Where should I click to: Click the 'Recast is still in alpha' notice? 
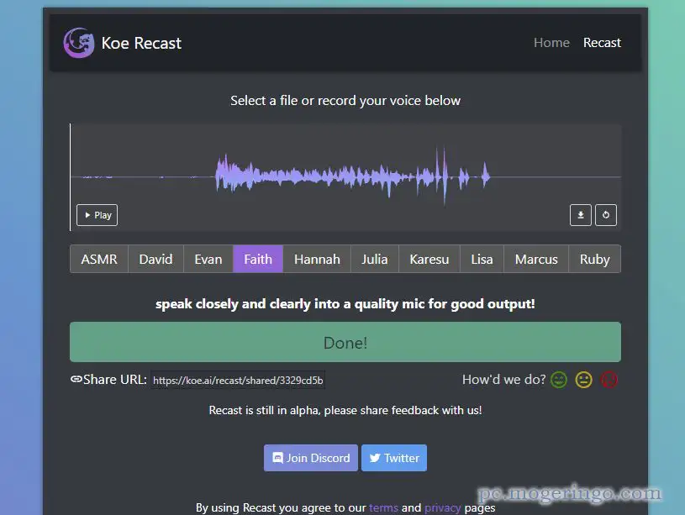point(345,410)
